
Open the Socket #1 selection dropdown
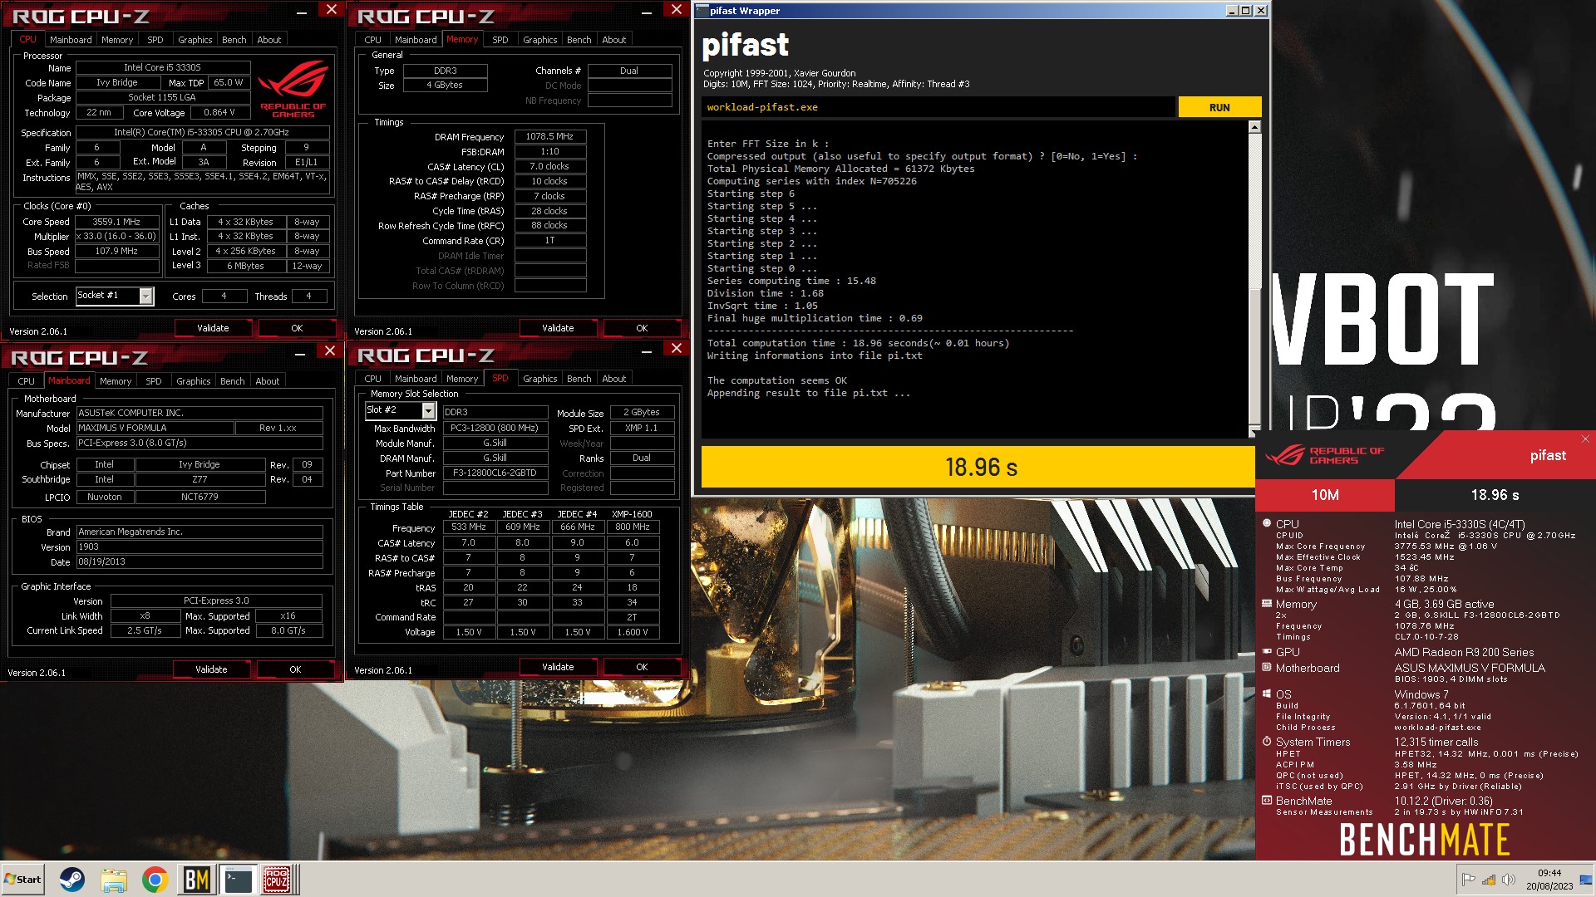click(x=146, y=296)
